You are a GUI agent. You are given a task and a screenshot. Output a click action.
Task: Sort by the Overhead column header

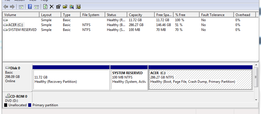pyautogui.click(x=244, y=15)
